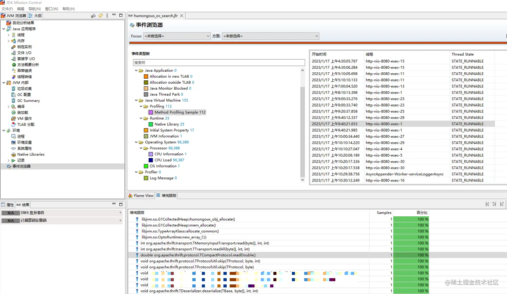Open the 窗口(W) menu
The image size is (507, 294).
(x=52, y=9)
